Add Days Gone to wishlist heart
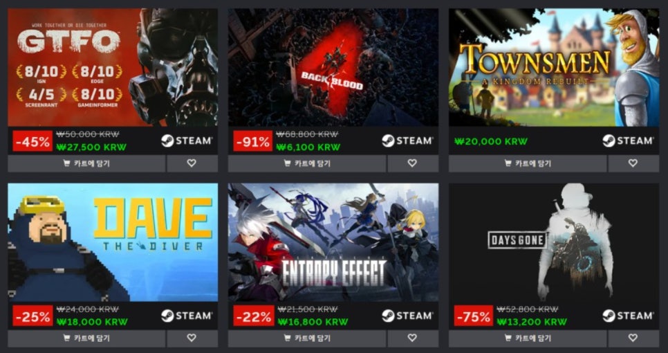This screenshot has width=668, height=353. [633, 338]
